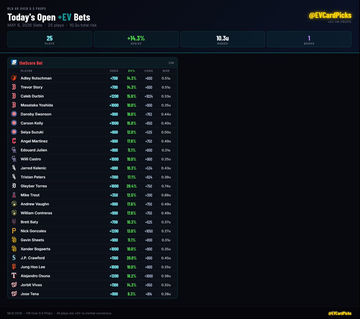Click the footer text 'MLB 2026'
This screenshot has width=360, height=319.
tap(15, 313)
